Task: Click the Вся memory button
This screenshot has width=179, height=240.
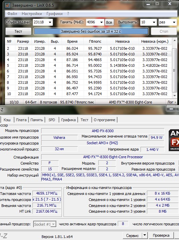Action: [x=109, y=22]
